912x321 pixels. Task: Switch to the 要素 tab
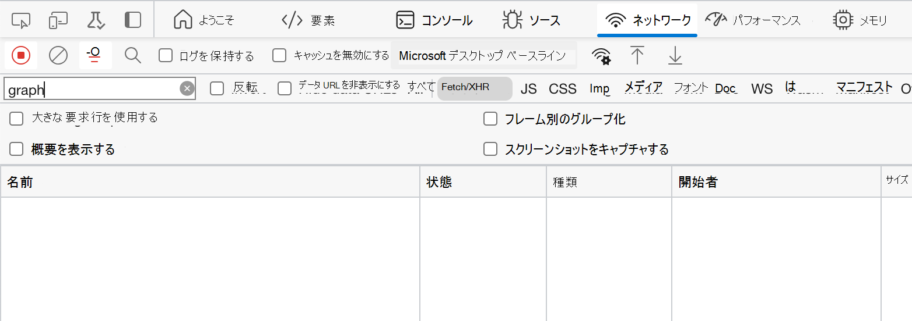pyautogui.click(x=308, y=20)
